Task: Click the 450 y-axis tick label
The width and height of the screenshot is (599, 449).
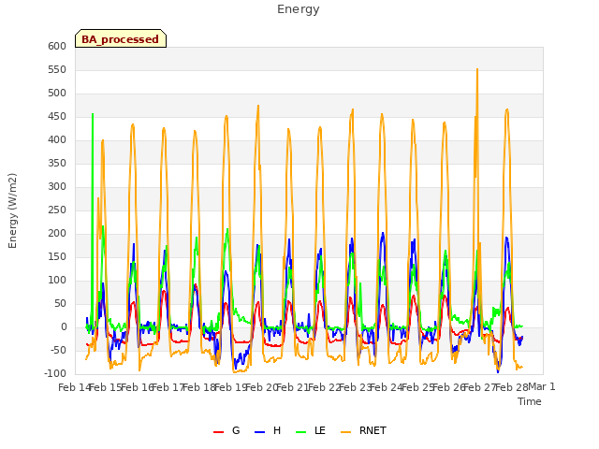Action: click(x=57, y=116)
